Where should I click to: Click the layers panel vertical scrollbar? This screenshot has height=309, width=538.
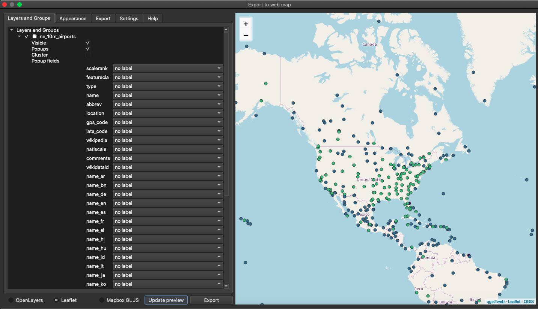point(226,112)
